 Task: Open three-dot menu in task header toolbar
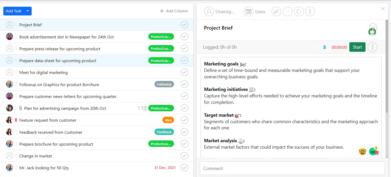coord(310,12)
